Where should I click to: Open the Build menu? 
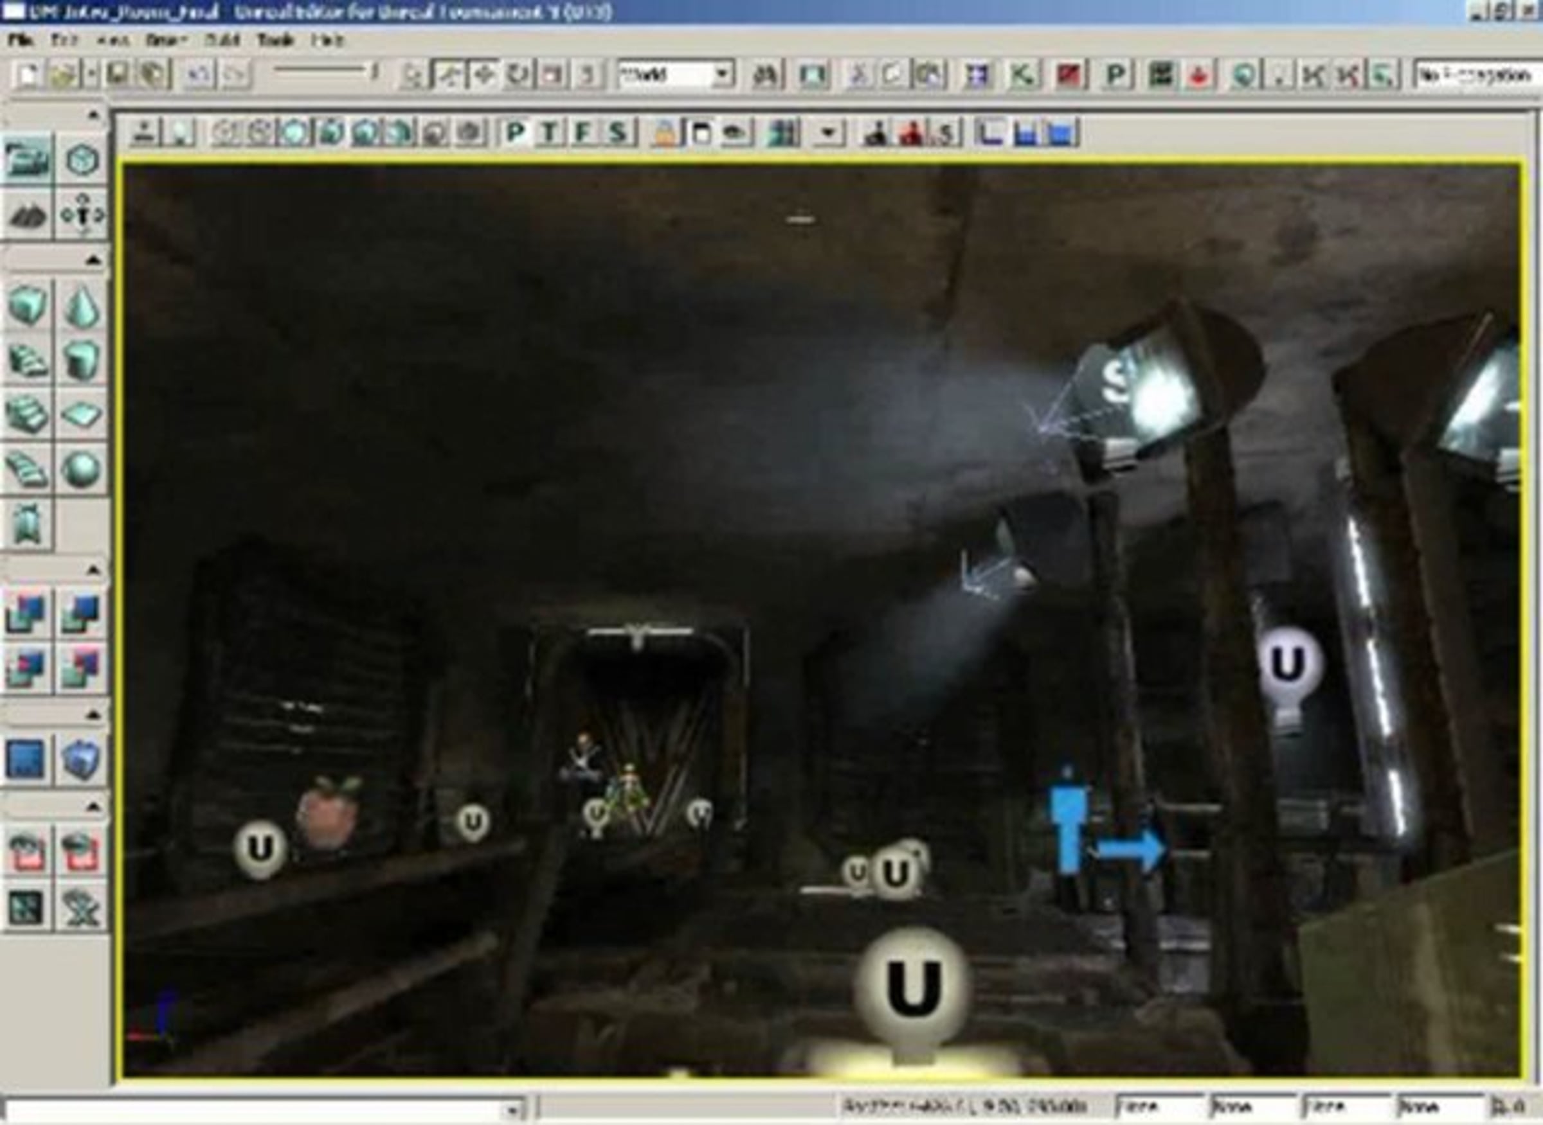click(x=222, y=41)
